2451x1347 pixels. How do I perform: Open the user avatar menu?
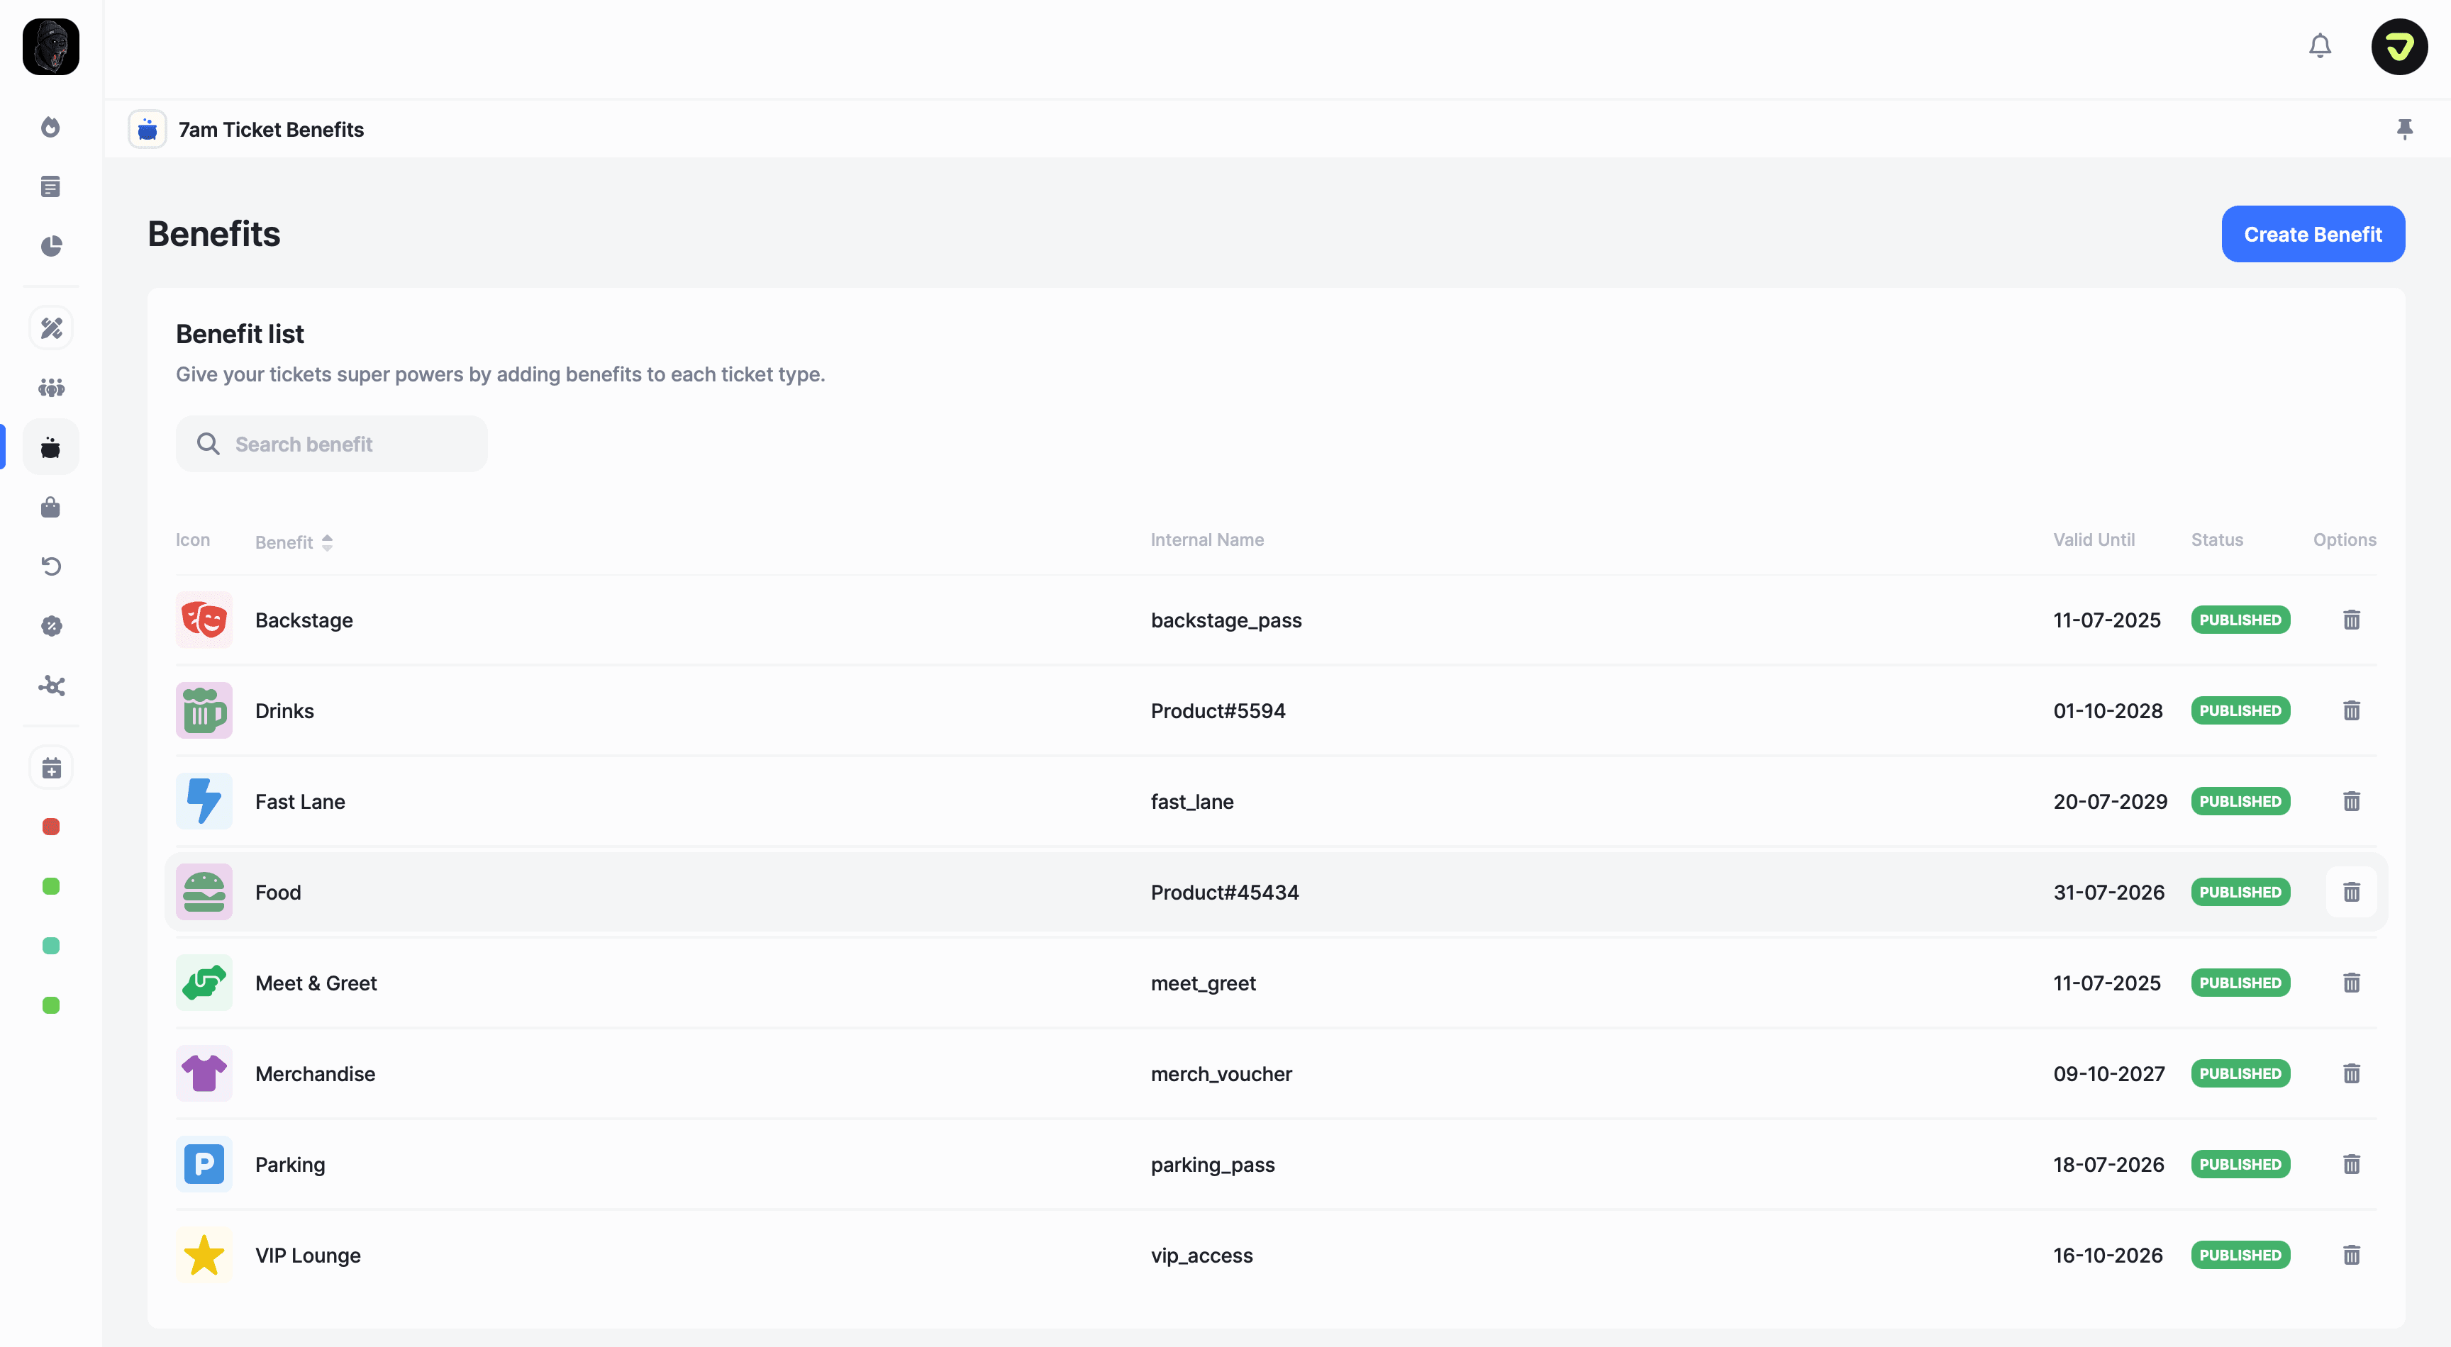2399,45
